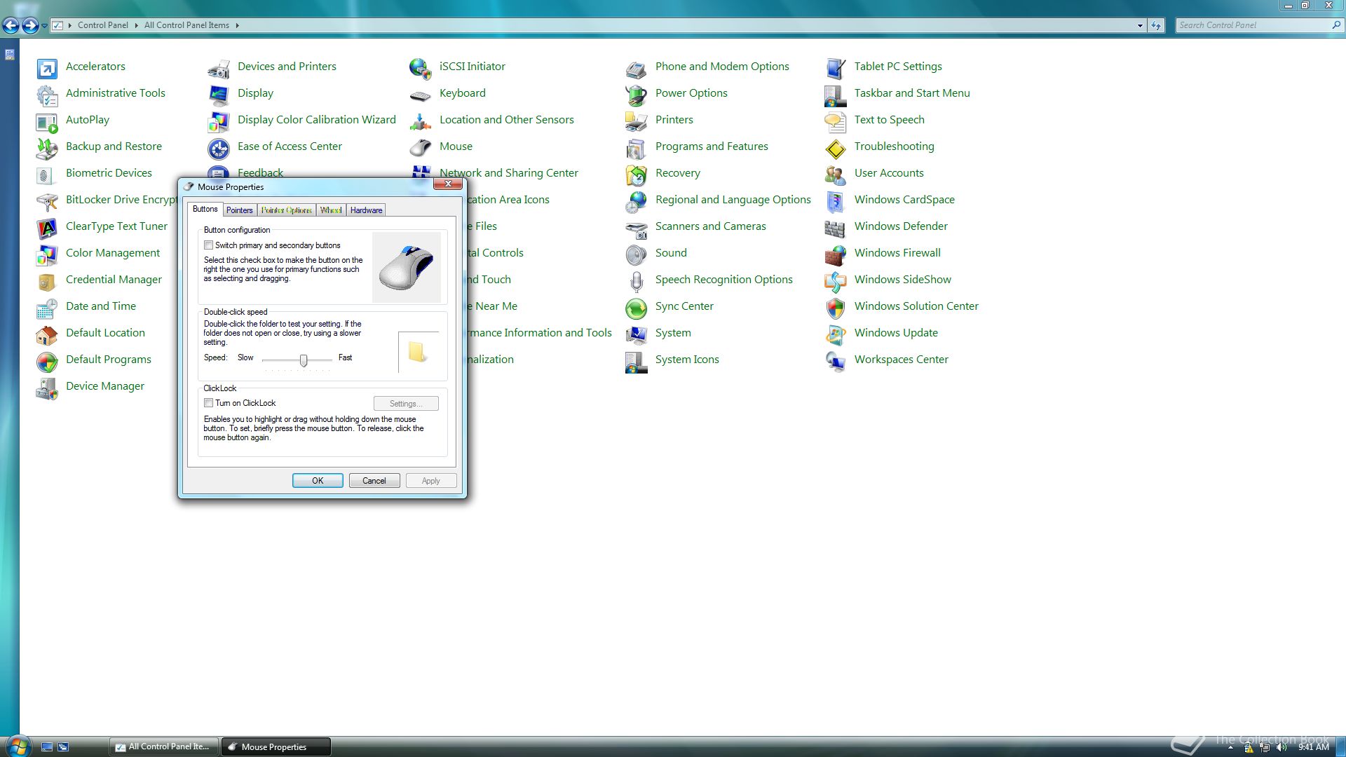1346x757 pixels.
Task: Click the Color Management icon
Action: (x=47, y=254)
